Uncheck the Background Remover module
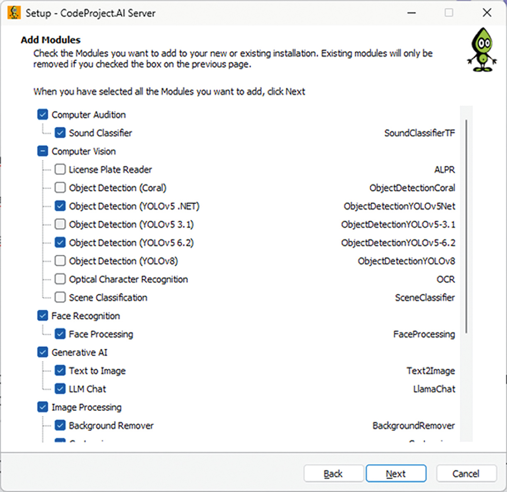This screenshot has height=492, width=507. (60, 425)
